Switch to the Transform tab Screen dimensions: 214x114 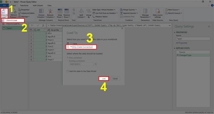24,5
